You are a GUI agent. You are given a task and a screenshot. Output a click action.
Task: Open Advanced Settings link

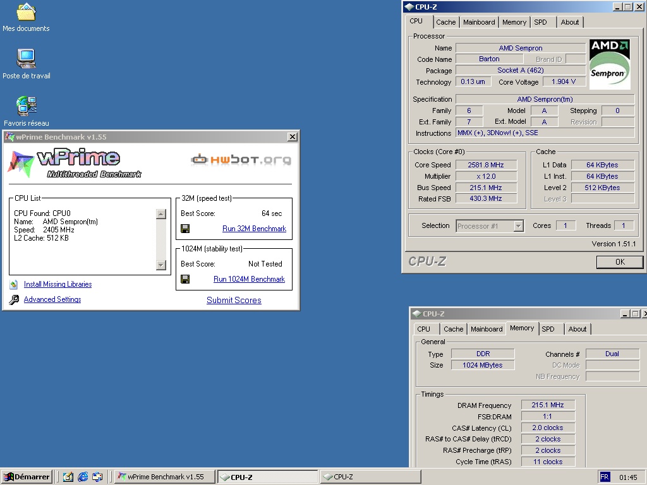point(52,299)
